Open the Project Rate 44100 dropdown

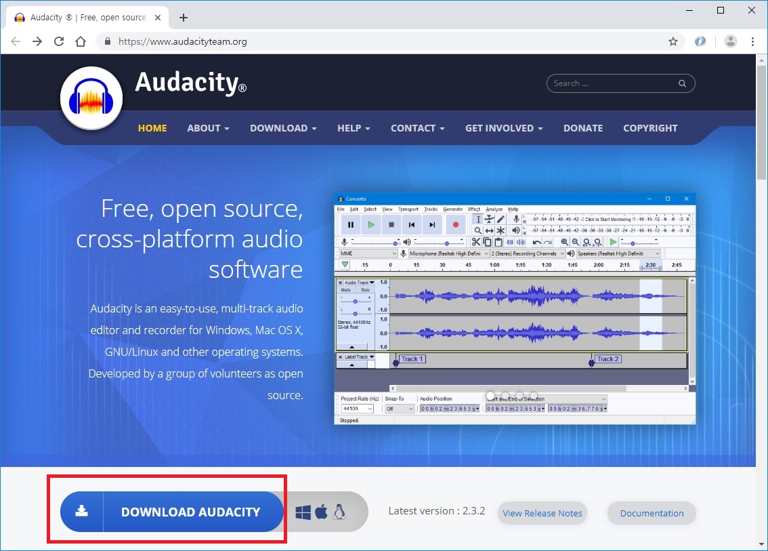point(357,409)
